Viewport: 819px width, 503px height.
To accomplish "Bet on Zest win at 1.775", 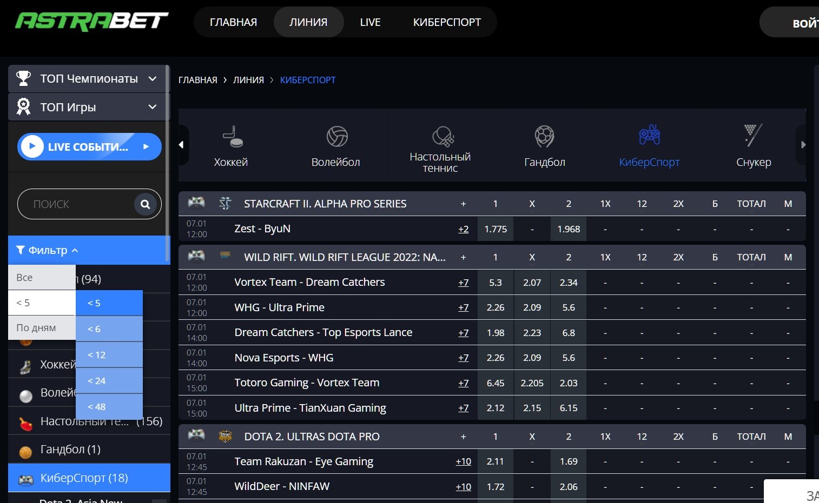I will (496, 229).
